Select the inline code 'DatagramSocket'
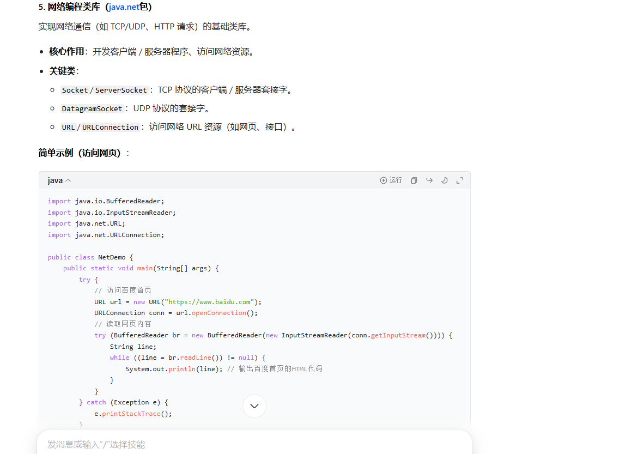Screen dimensions: 620x454 (x=92, y=108)
